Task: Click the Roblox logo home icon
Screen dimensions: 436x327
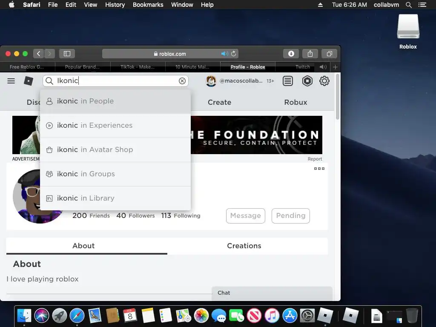Action: click(x=29, y=81)
